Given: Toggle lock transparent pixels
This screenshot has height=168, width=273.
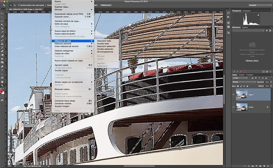Looking at the screenshot, I should click(238, 86).
